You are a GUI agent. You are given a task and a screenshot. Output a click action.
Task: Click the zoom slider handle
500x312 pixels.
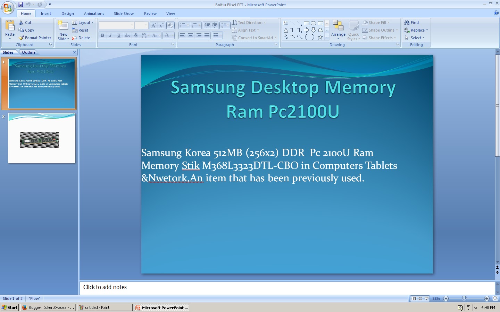pyautogui.click(x=464, y=298)
